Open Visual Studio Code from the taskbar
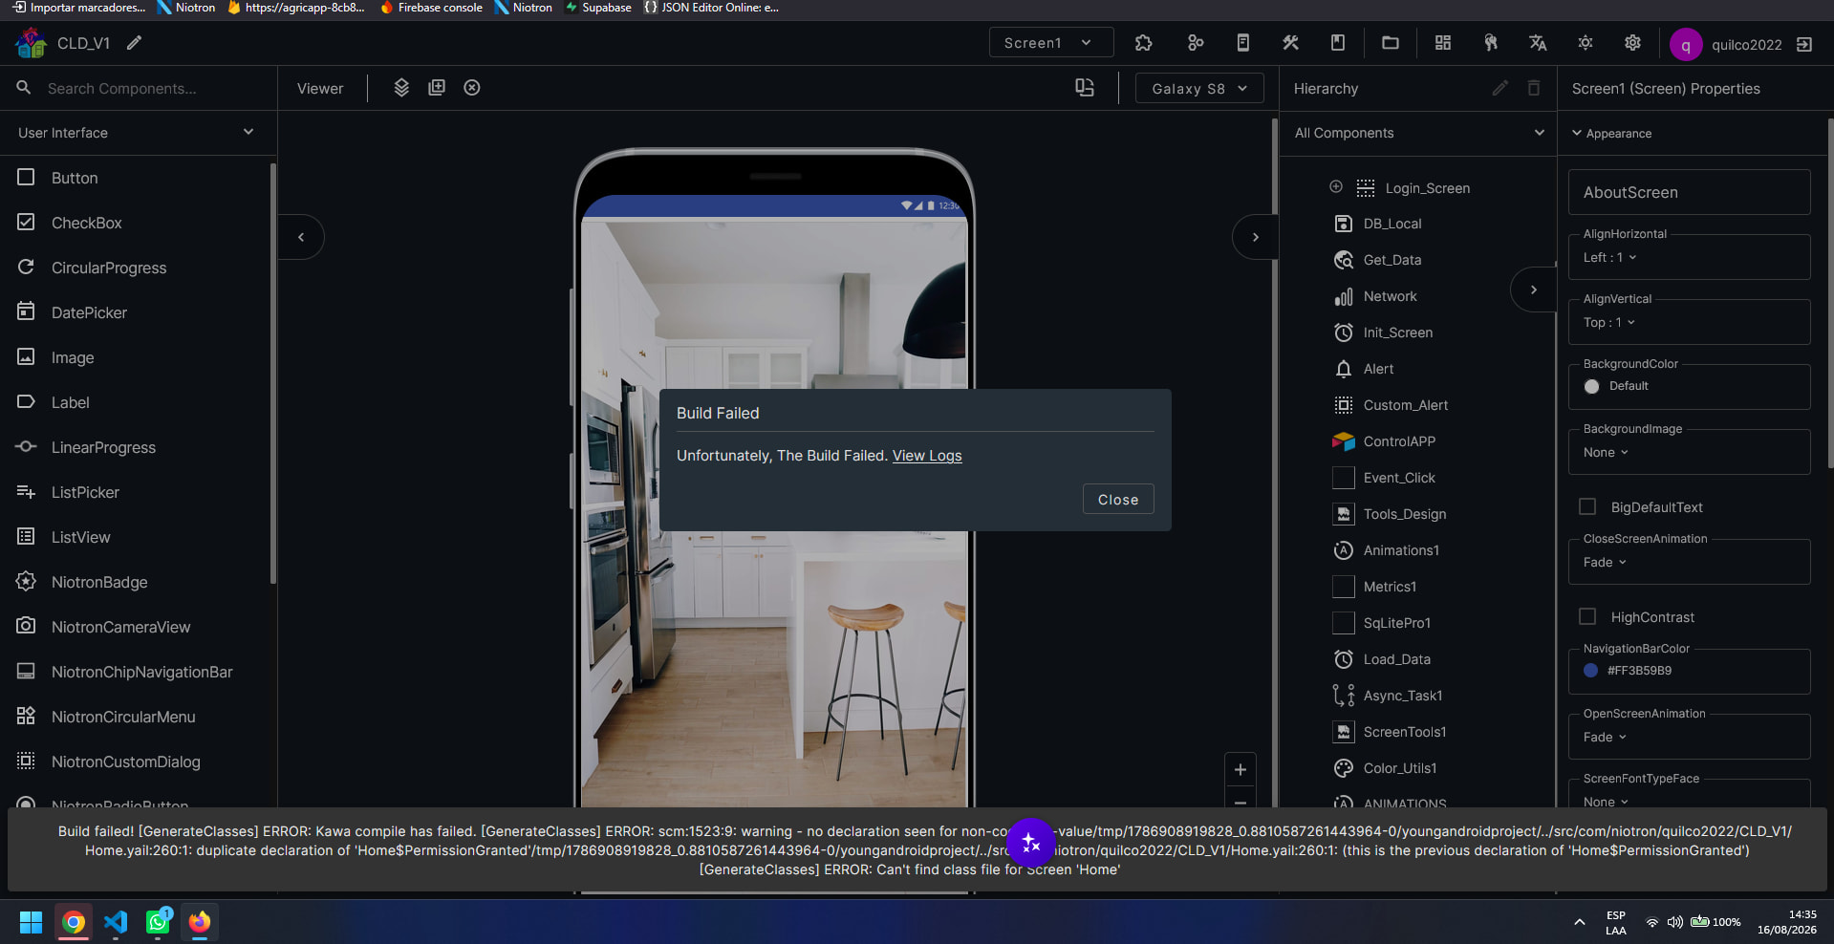The width and height of the screenshot is (1834, 944). click(116, 922)
